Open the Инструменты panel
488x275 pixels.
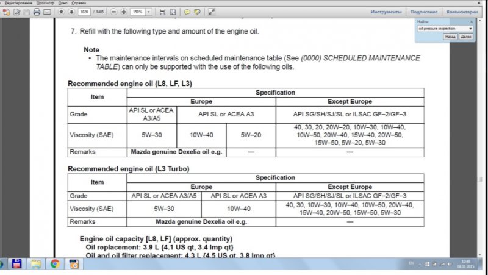tap(386, 12)
